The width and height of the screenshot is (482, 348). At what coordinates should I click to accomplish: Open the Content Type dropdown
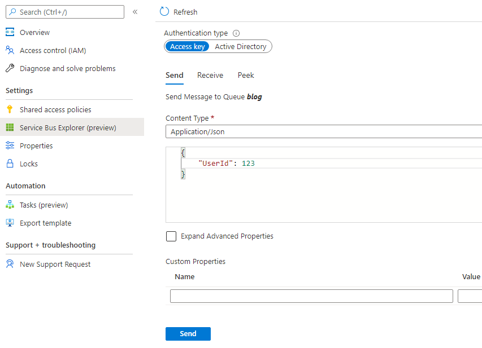tap(323, 132)
